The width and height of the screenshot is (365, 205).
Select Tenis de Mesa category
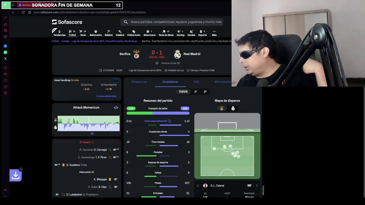click(166, 33)
